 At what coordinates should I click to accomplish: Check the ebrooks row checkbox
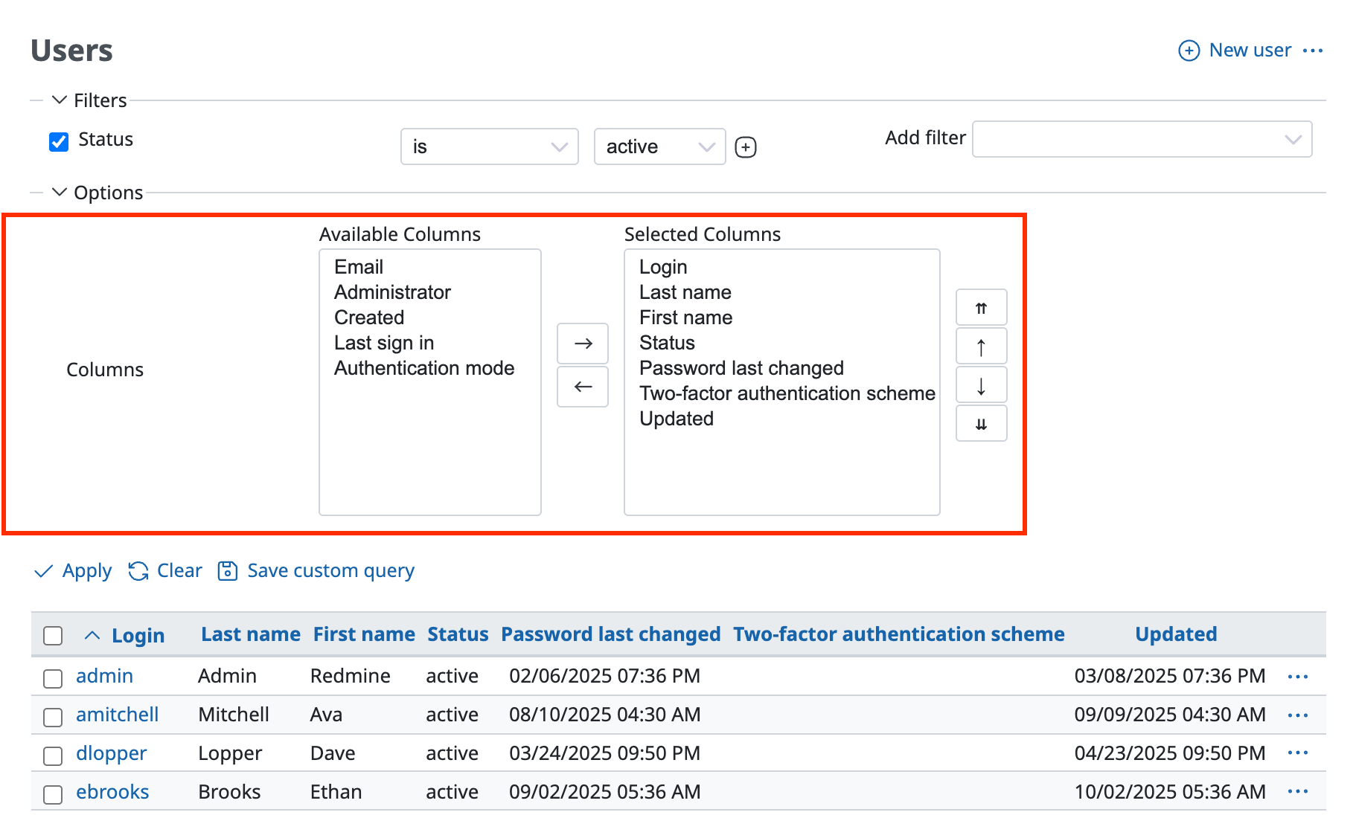pyautogui.click(x=53, y=794)
